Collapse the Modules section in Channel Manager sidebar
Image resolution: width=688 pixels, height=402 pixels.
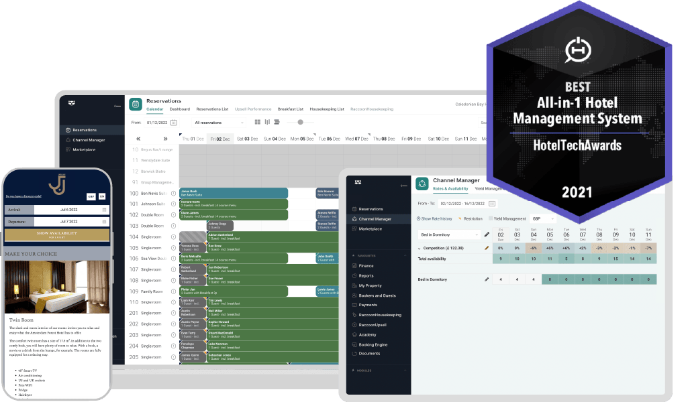pos(405,371)
